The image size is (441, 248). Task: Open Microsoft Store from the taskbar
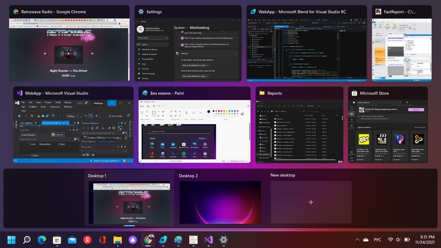click(x=57, y=240)
